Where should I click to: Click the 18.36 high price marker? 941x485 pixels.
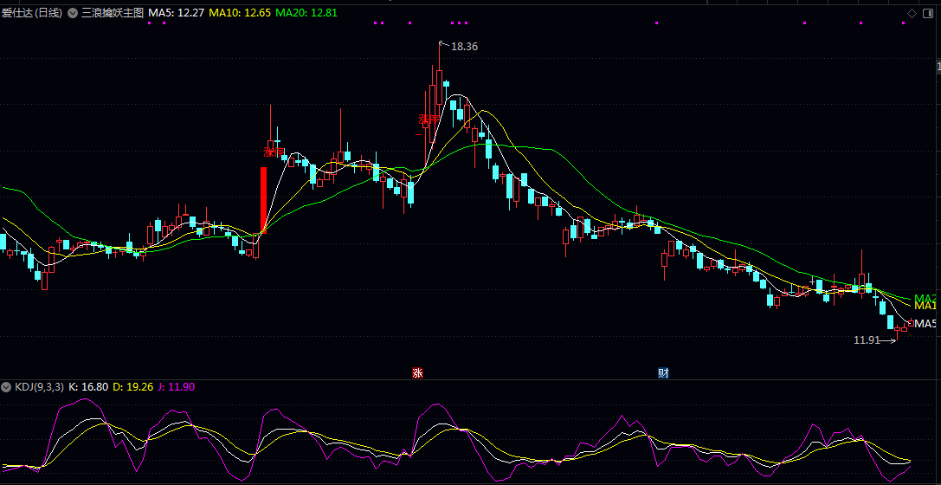point(464,47)
